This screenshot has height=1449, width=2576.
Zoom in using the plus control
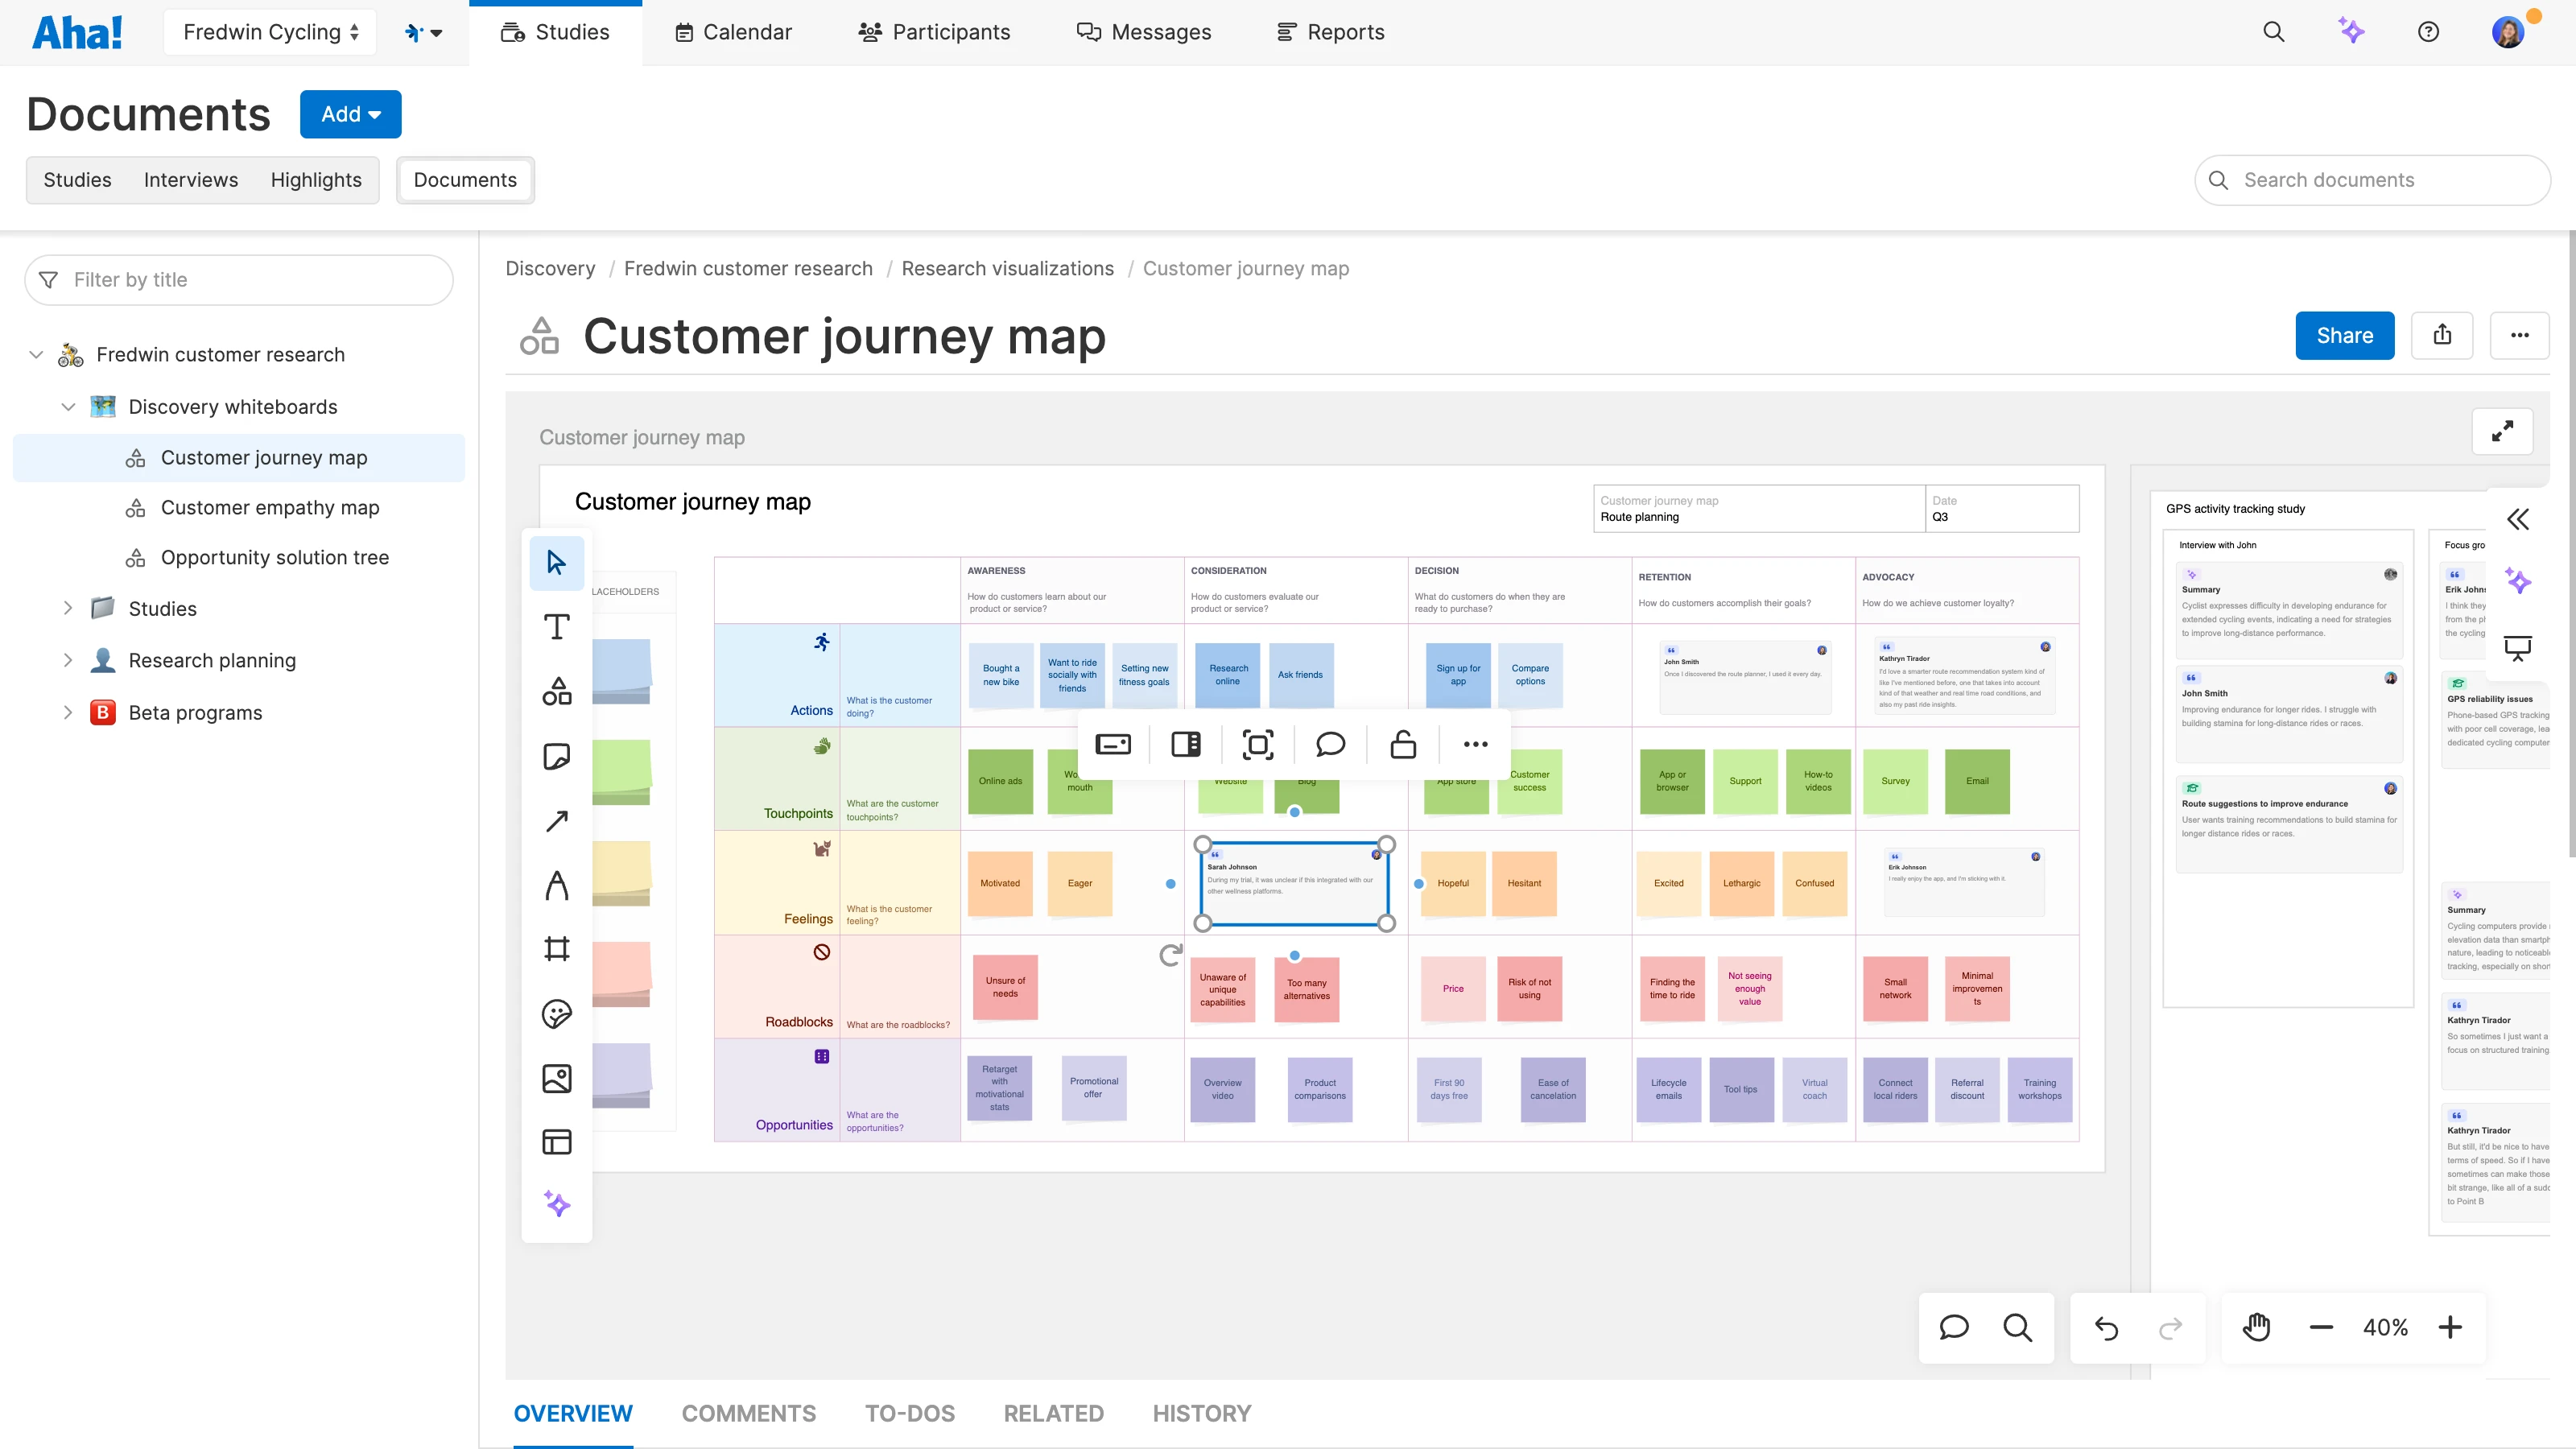(2451, 1327)
